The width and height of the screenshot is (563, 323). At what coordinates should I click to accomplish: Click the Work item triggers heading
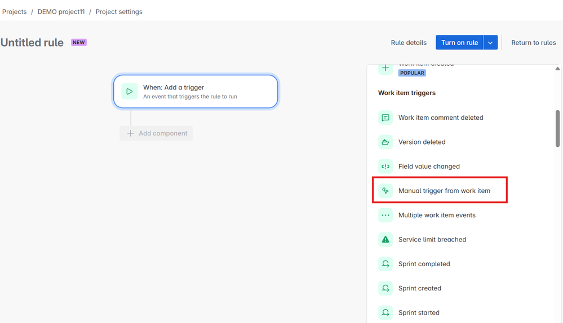point(407,93)
